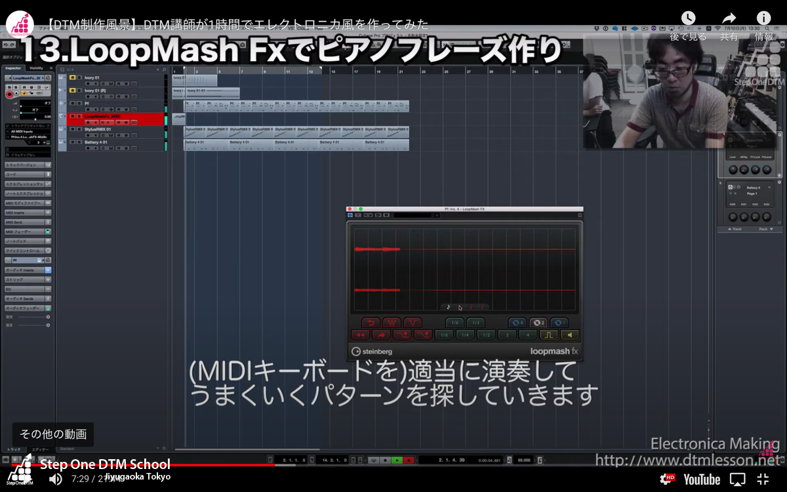Viewport: 787px width, 492px height.
Task: Expand MIDI モディファイアー inspector section
Action: pos(28,203)
